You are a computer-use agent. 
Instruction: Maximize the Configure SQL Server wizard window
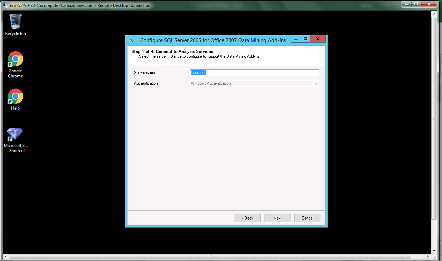pos(305,39)
